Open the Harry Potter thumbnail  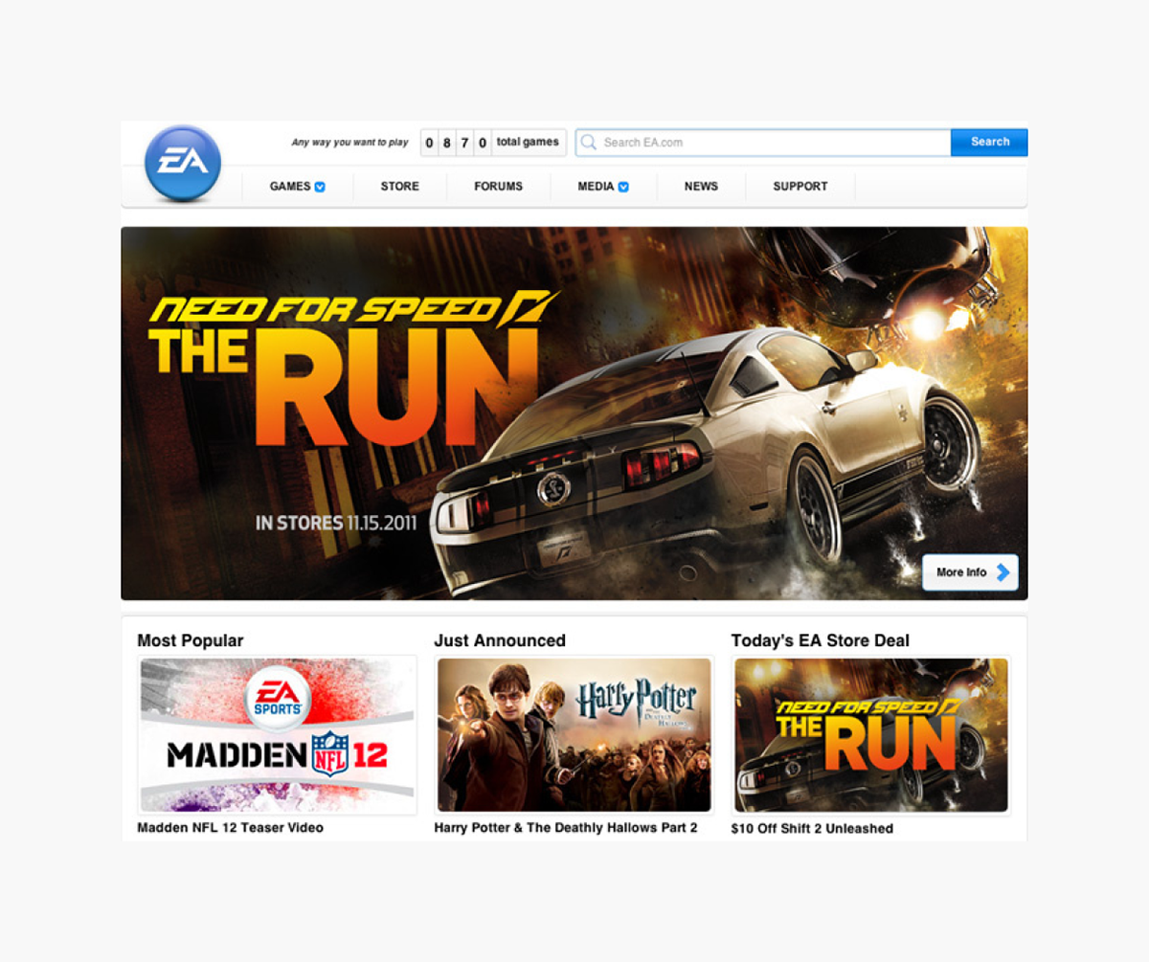(x=574, y=735)
